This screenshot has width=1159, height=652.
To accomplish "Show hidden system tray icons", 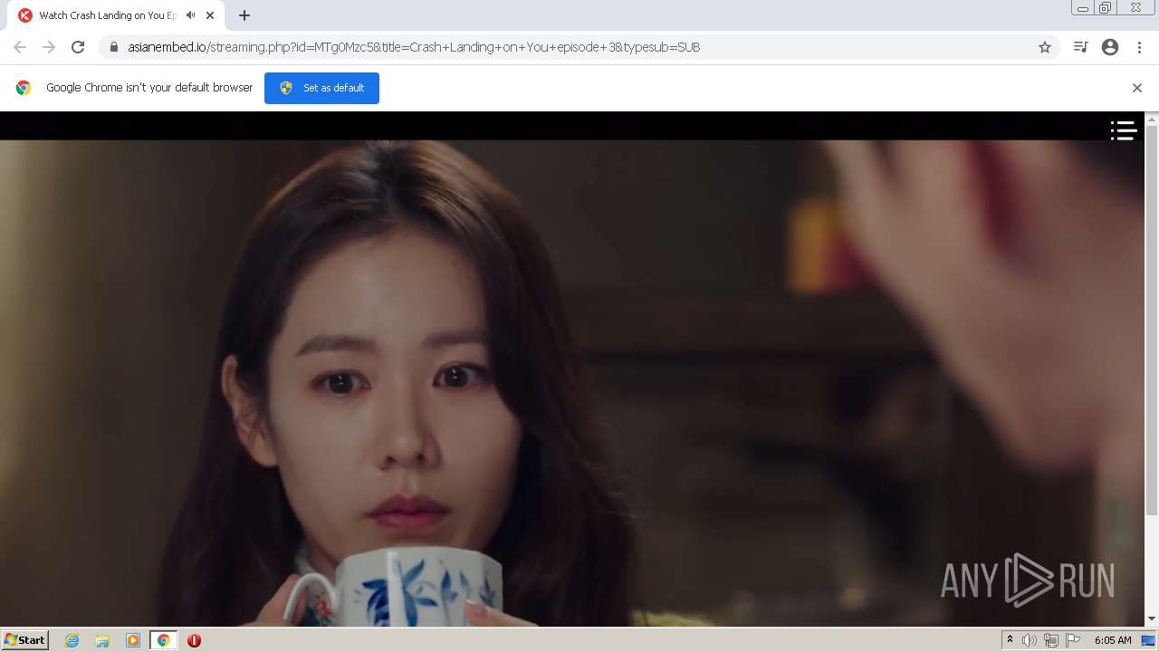I will 1010,640.
